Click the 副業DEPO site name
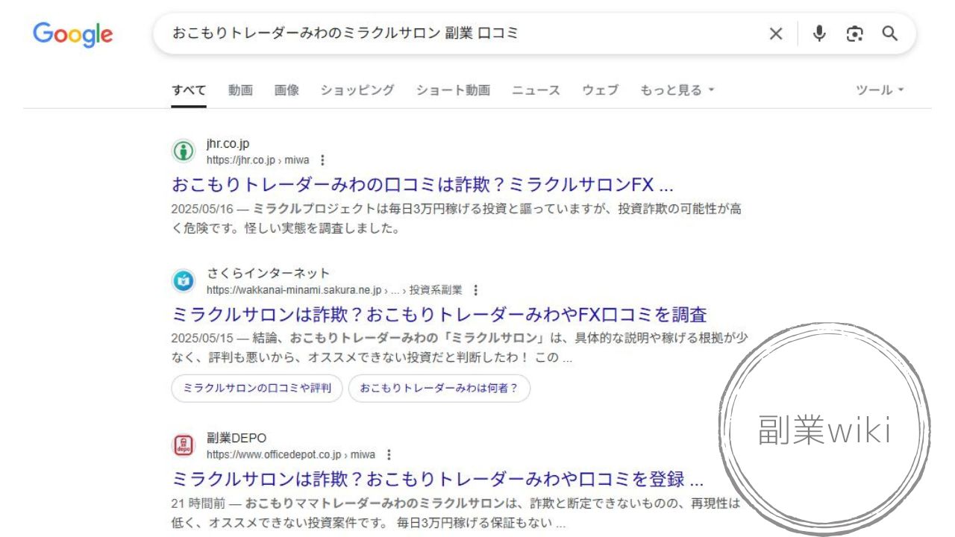The width and height of the screenshot is (955, 537). pos(237,438)
